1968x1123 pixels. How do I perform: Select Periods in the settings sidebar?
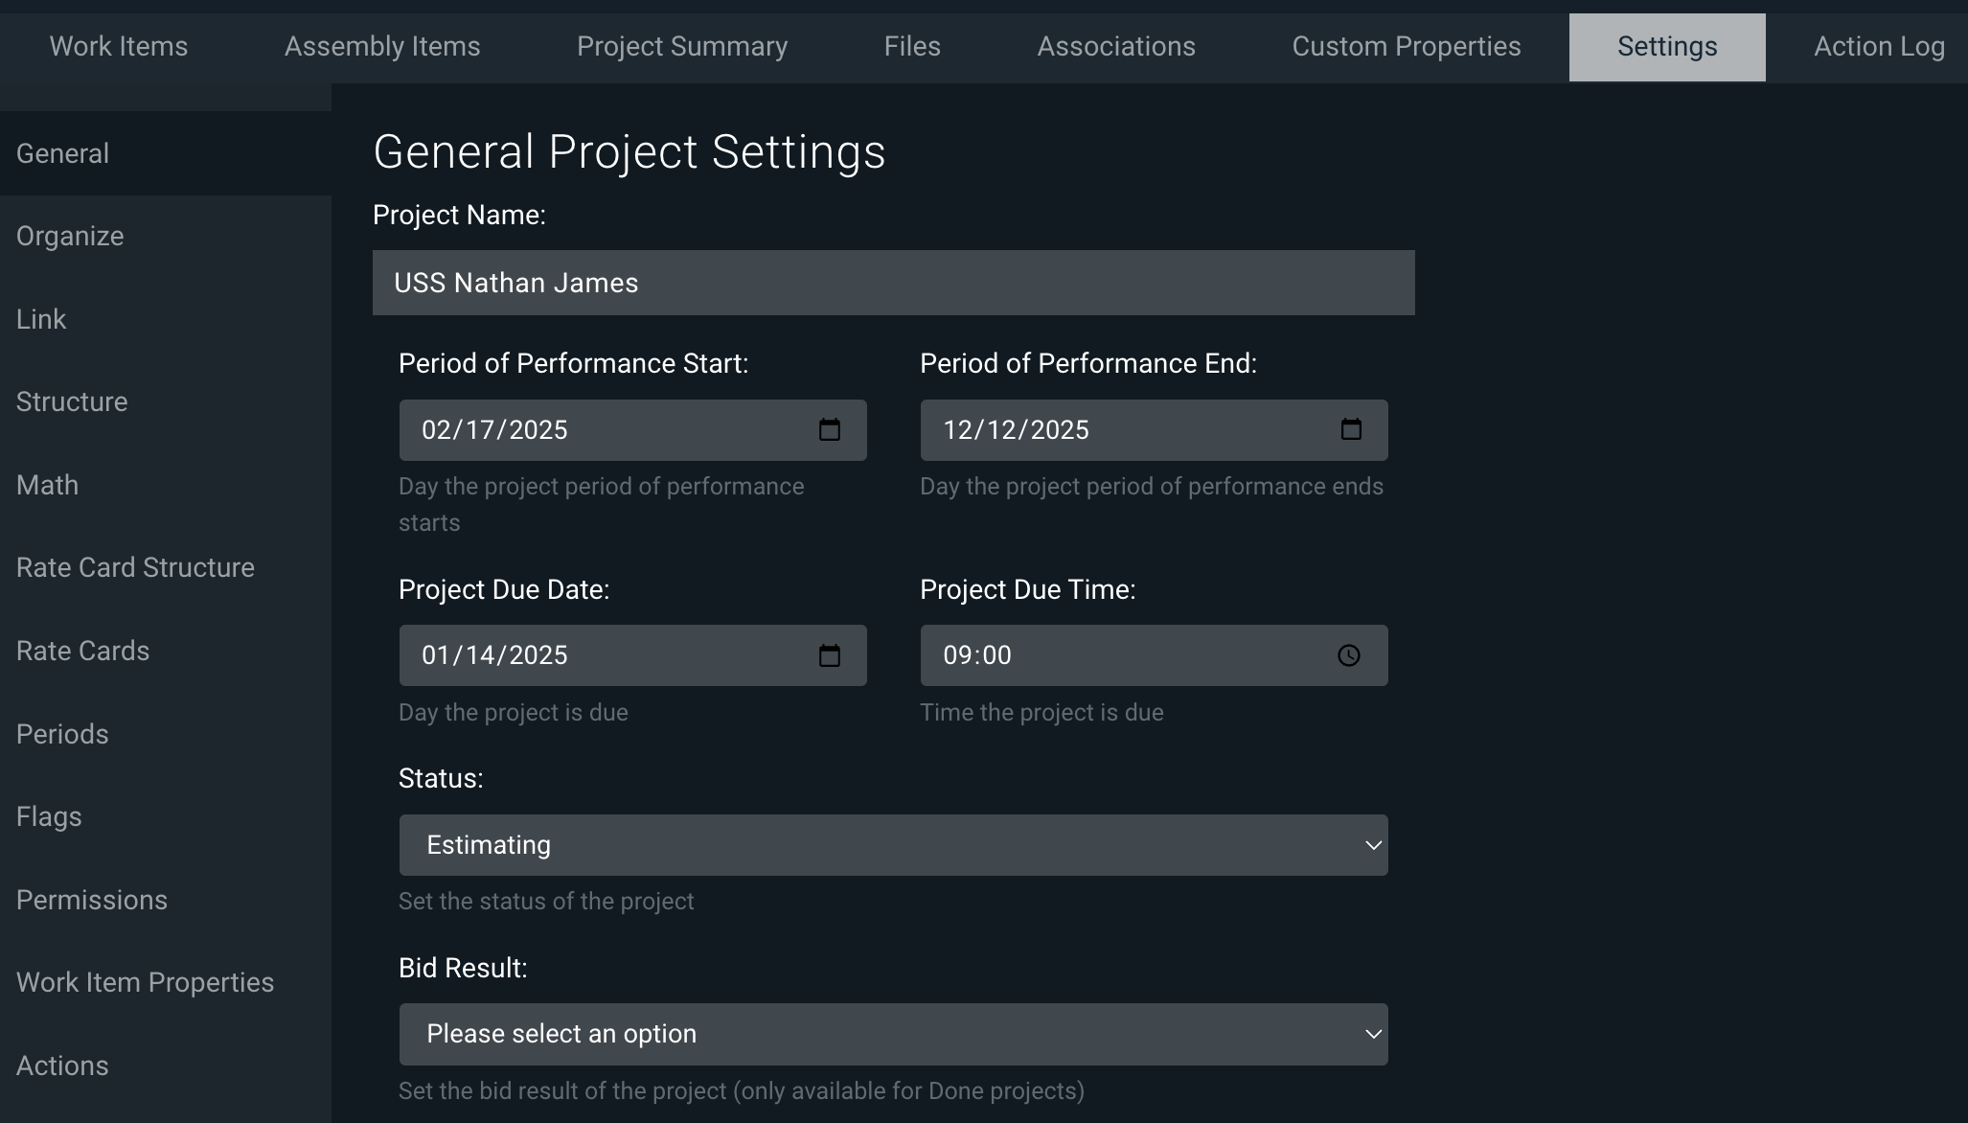(x=62, y=735)
